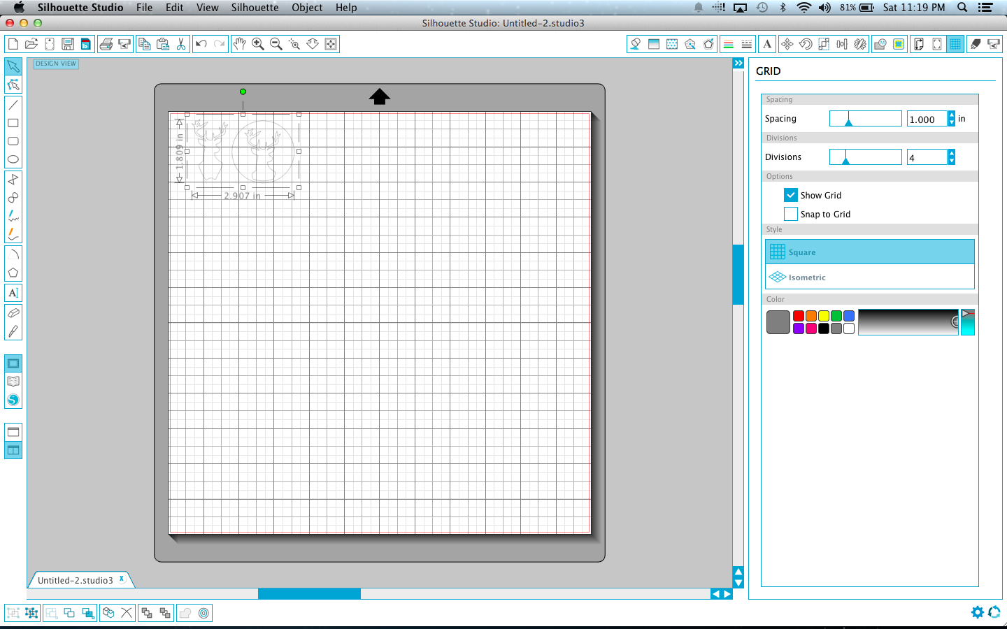Viewport: 1007px width, 629px height.
Task: Open the Edit menu
Action: pos(175,8)
